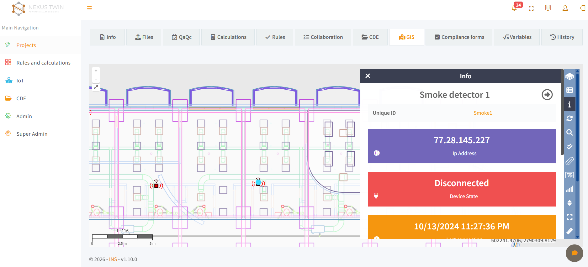The height and width of the screenshot is (267, 588).
Task: Switch to the Files tab
Action: pyautogui.click(x=144, y=37)
